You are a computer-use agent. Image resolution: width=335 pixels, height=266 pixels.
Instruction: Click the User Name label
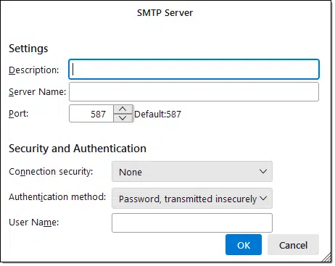tap(34, 223)
